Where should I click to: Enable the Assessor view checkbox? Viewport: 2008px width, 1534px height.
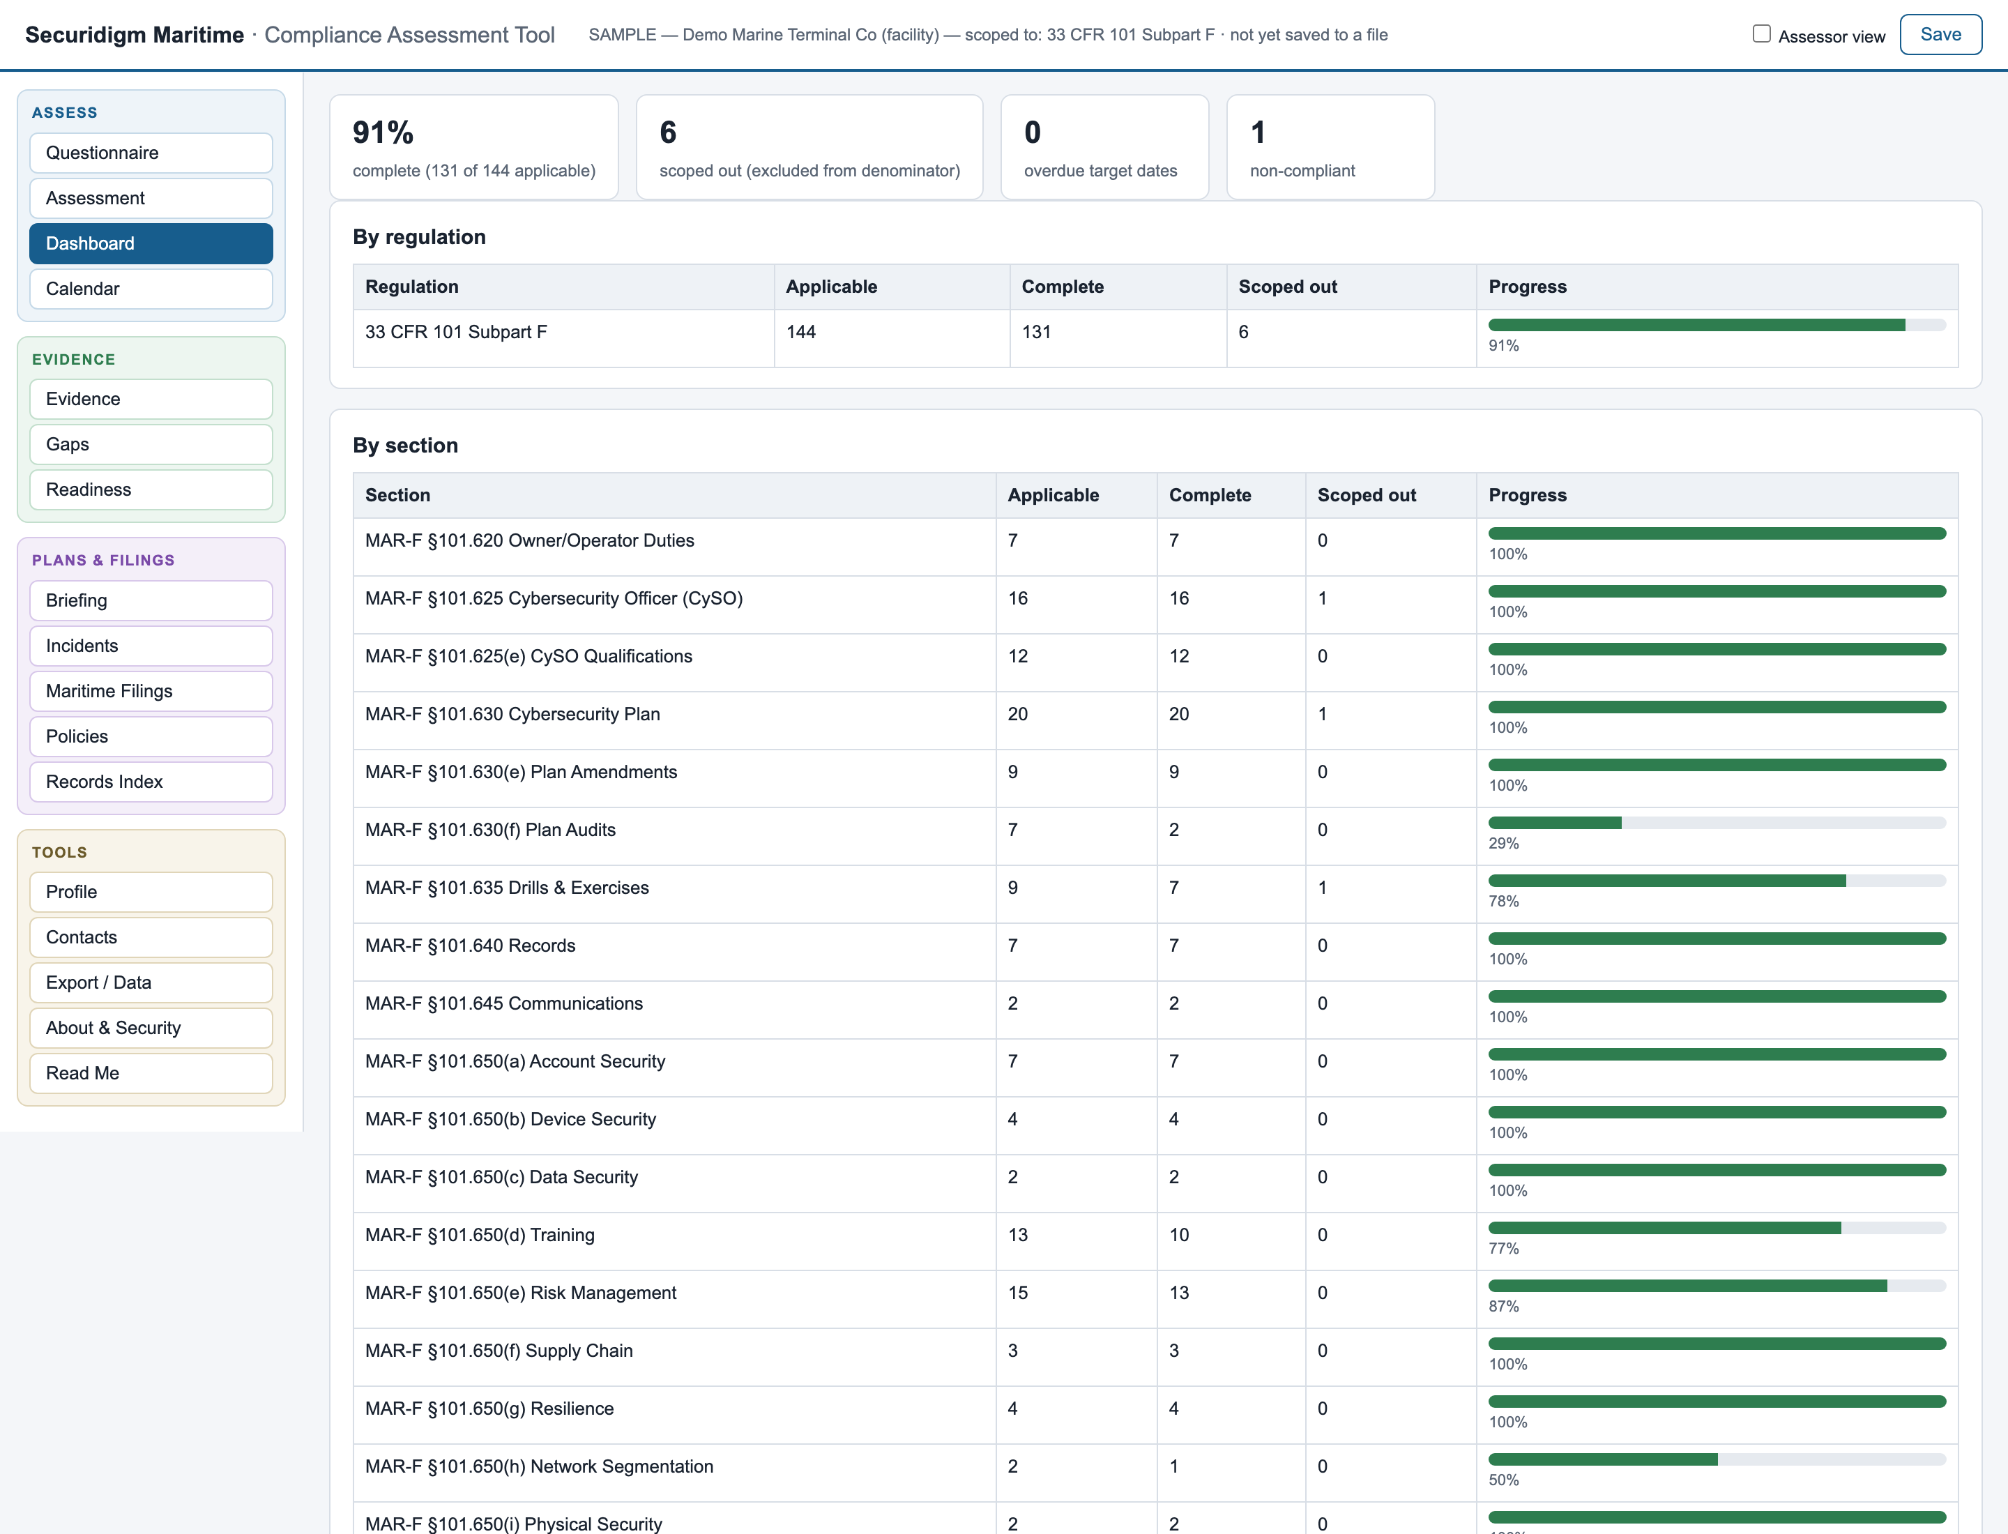click(1760, 33)
